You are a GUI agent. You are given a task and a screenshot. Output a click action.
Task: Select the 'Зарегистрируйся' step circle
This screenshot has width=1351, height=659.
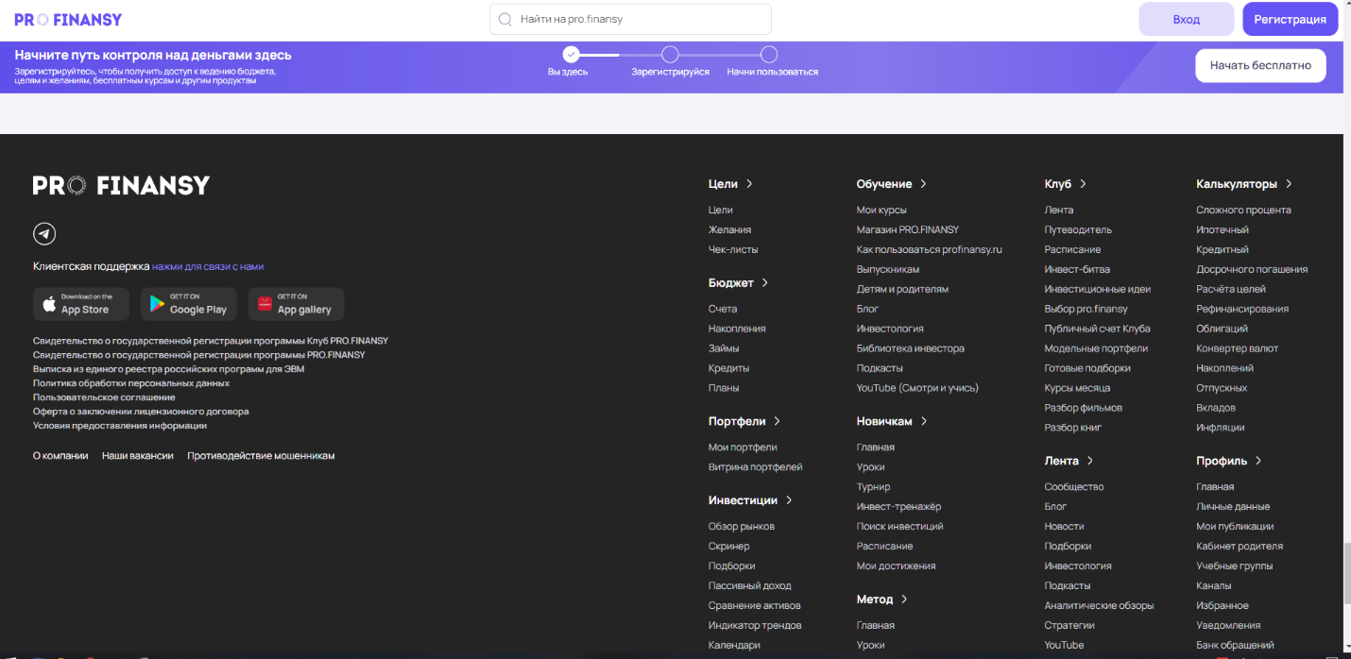coord(670,54)
